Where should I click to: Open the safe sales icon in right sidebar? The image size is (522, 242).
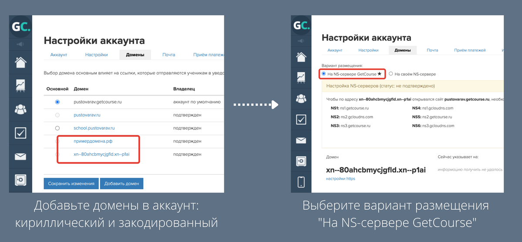click(301, 161)
